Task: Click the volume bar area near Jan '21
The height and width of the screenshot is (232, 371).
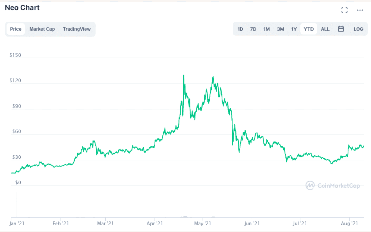Action: coord(17,204)
